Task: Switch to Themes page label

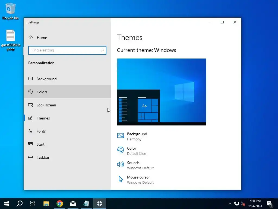Action: (43, 118)
